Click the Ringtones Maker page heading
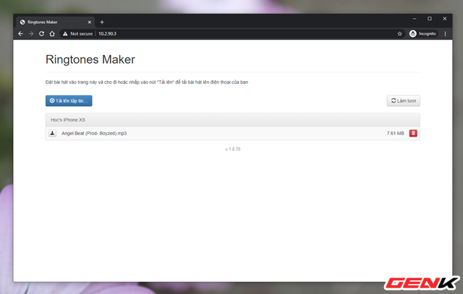The image size is (463, 294). point(90,59)
